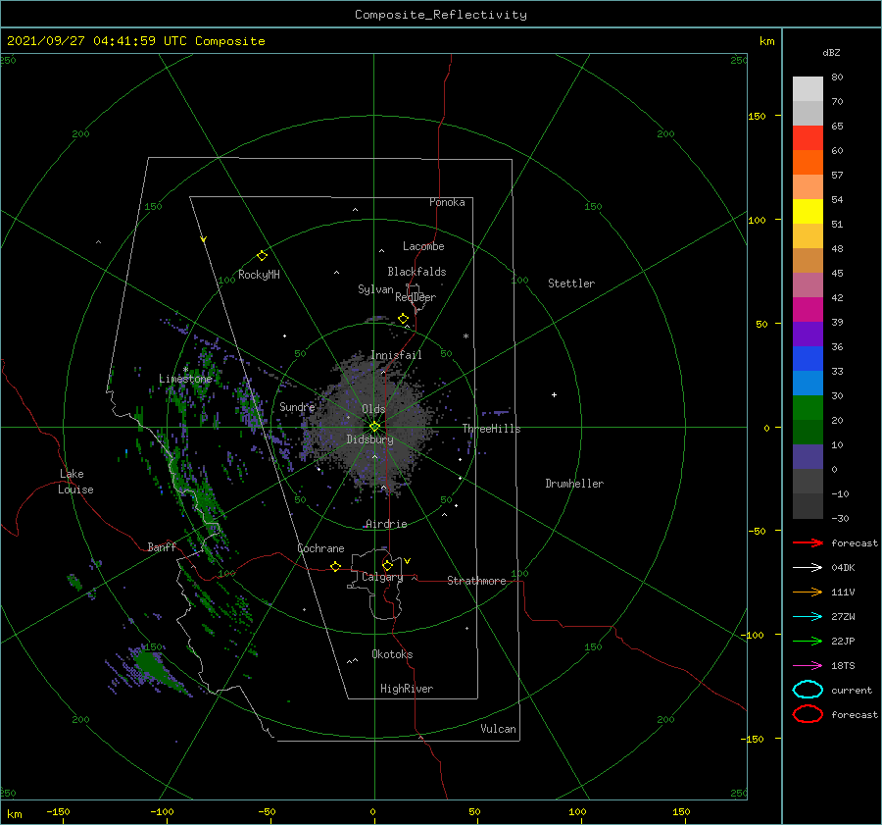This screenshot has height=825, width=882.
Task: Click the Limestone label on the map
Action: (185, 379)
